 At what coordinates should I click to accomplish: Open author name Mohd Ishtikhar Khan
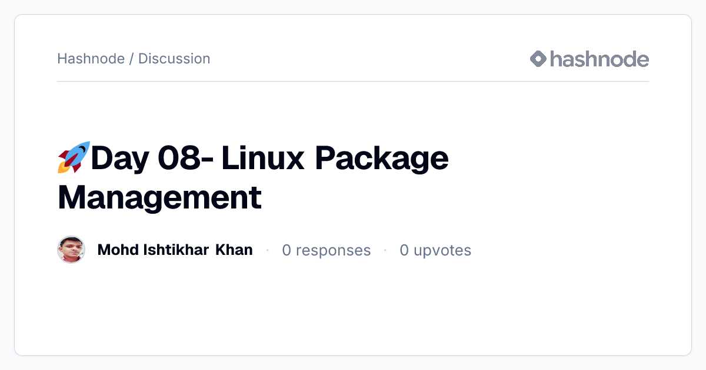click(175, 250)
